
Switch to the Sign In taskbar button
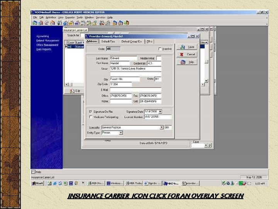pos(152,183)
